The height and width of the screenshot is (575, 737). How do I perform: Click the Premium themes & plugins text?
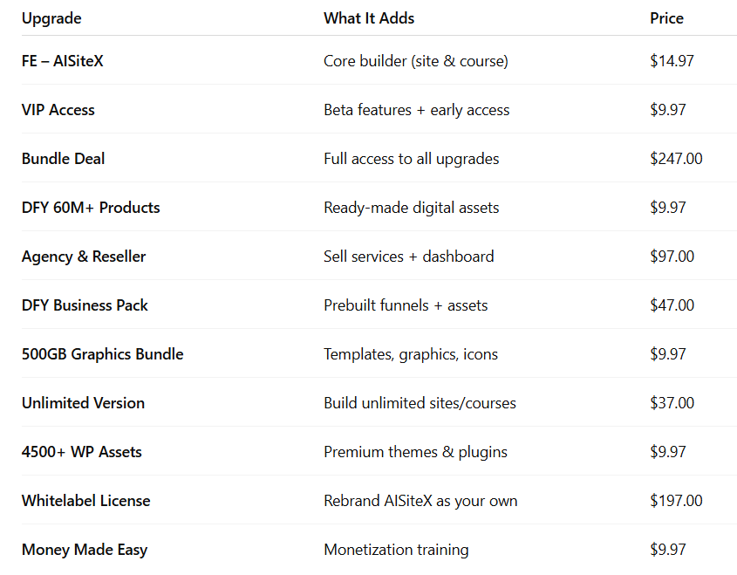pos(415,452)
